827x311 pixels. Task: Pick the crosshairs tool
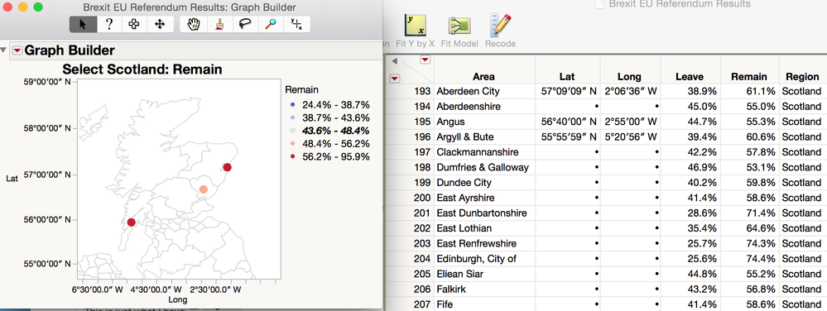coord(296,24)
